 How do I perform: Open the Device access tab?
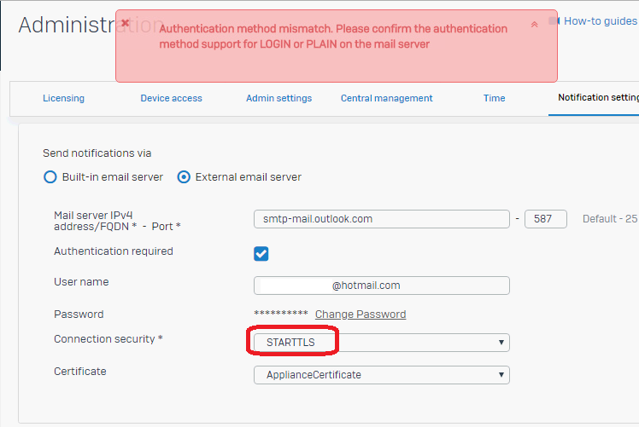coord(171,98)
